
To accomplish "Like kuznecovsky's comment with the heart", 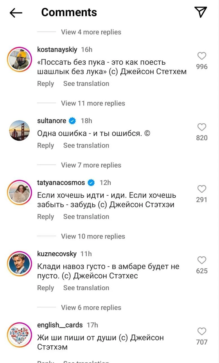I will click(x=201, y=260).
